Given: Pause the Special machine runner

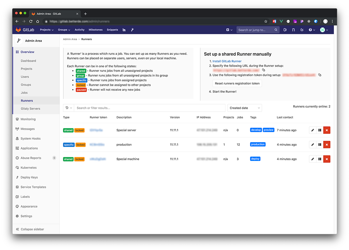Looking at the screenshot, I should [319, 159].
